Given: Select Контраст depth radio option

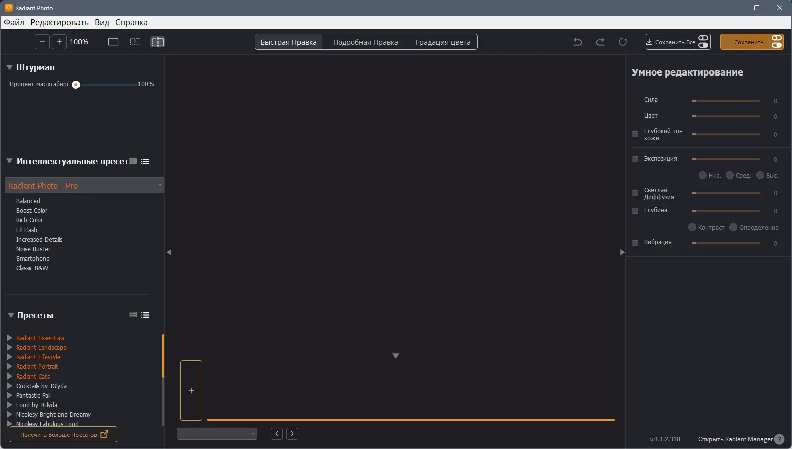Looking at the screenshot, I should 692,227.
